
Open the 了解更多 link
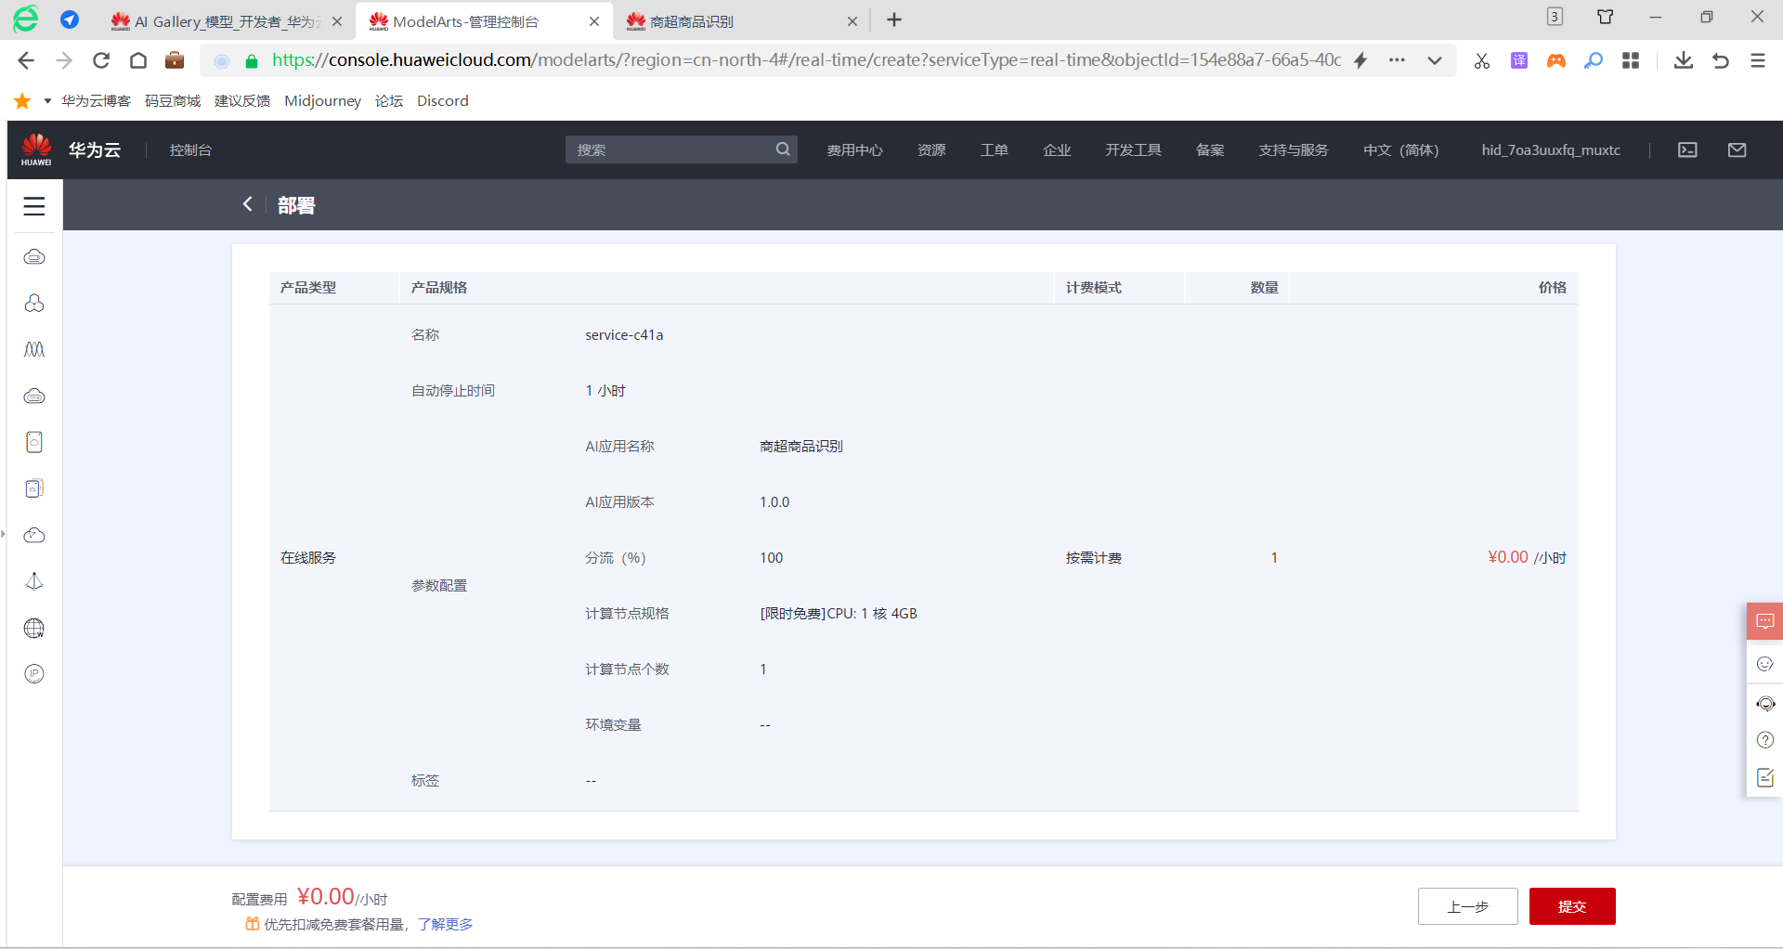(x=446, y=924)
